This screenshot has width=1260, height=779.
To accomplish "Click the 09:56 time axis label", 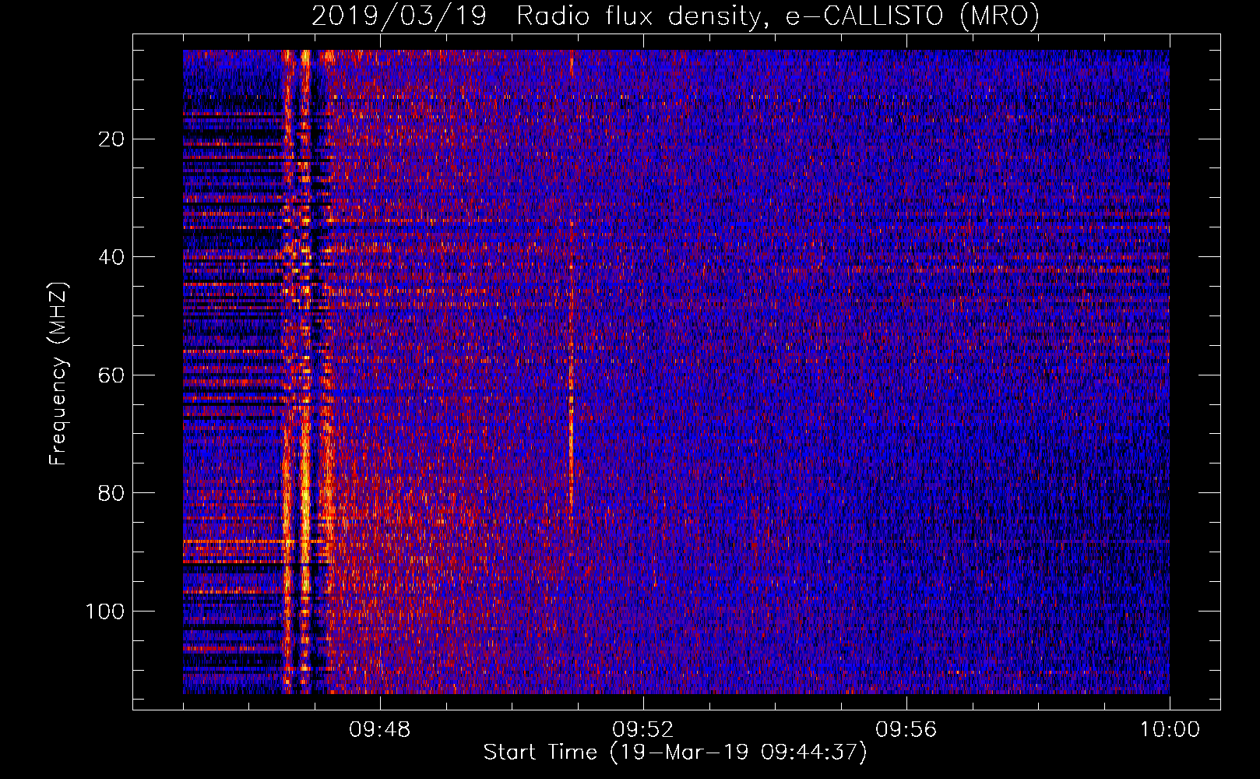I will click(906, 730).
